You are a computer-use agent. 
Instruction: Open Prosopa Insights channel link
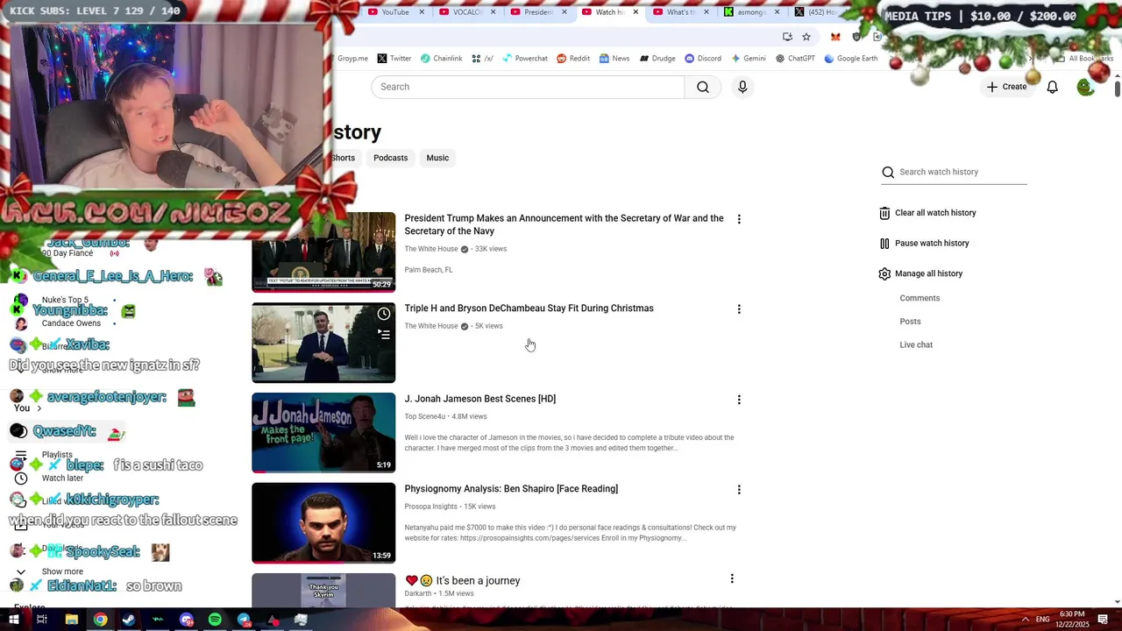click(430, 507)
